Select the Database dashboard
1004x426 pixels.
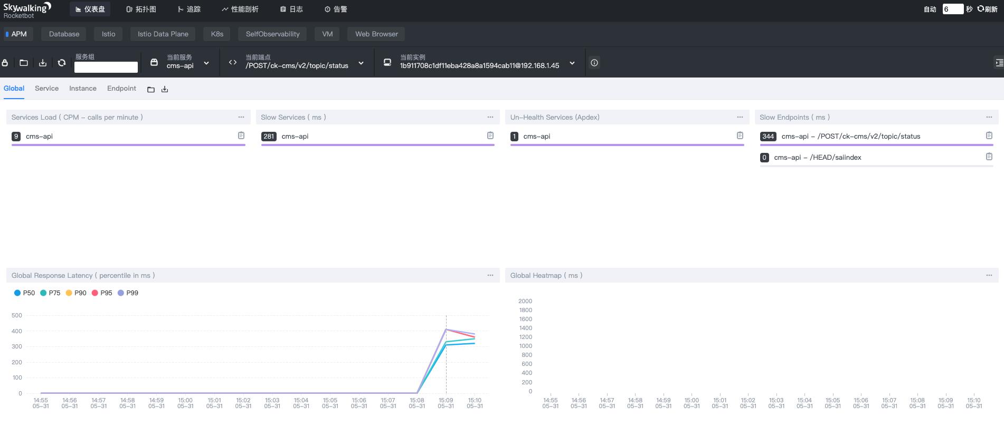[x=64, y=34]
